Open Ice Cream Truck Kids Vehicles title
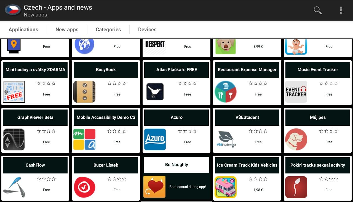 [247, 165]
